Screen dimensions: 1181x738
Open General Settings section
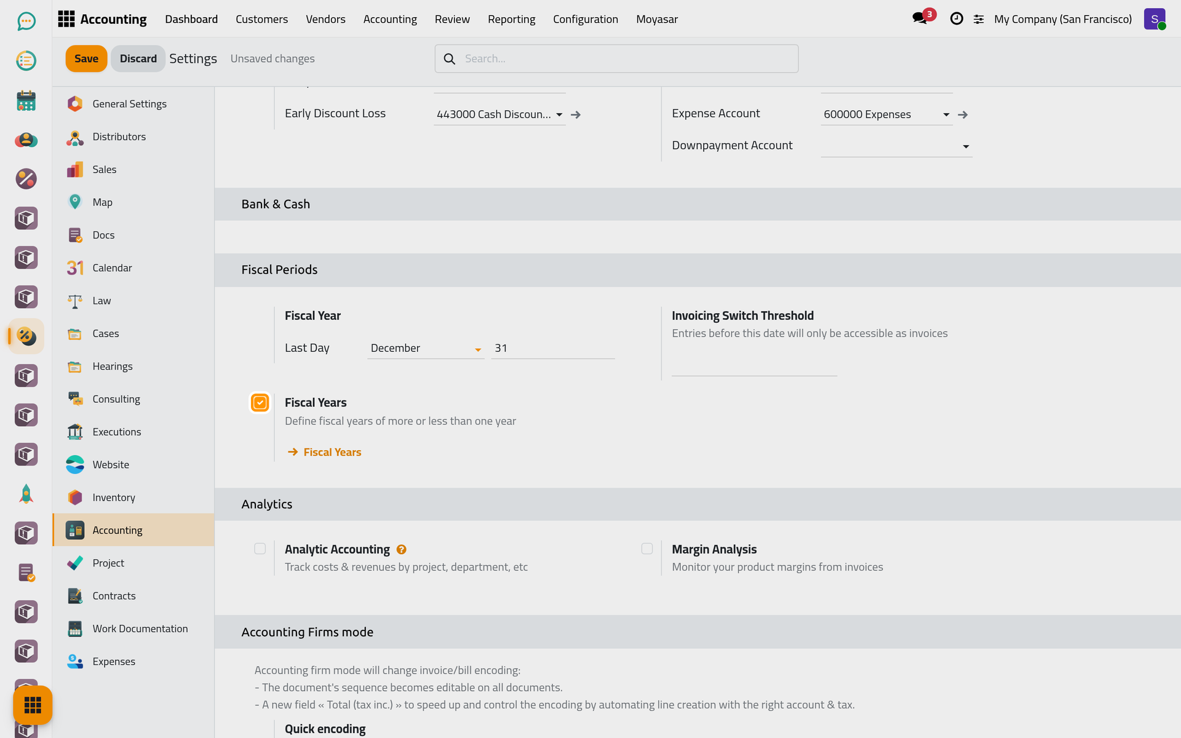tap(133, 104)
